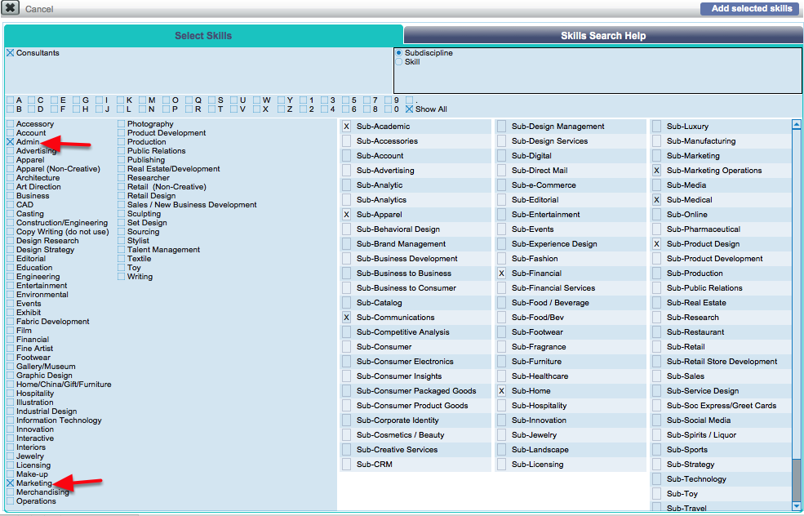This screenshot has height=516, width=804.
Task: Check the Sub-Healthcare checkbox
Action: (501, 376)
